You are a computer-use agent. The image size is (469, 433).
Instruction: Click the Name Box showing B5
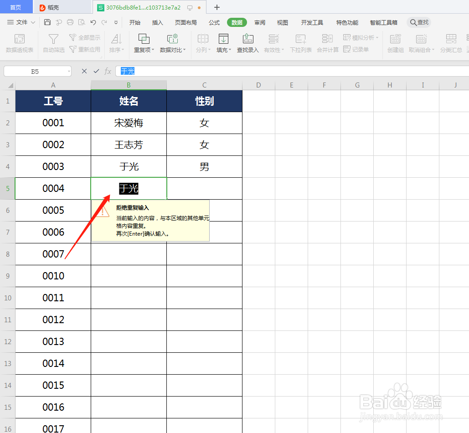point(35,72)
